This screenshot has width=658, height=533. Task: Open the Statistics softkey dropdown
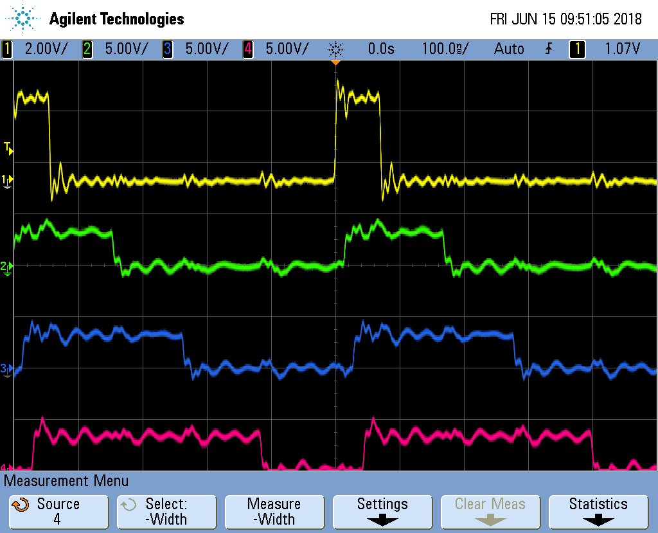coord(598,512)
